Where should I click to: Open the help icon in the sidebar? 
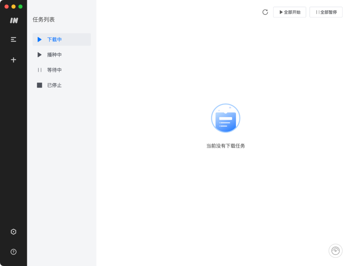point(13,252)
